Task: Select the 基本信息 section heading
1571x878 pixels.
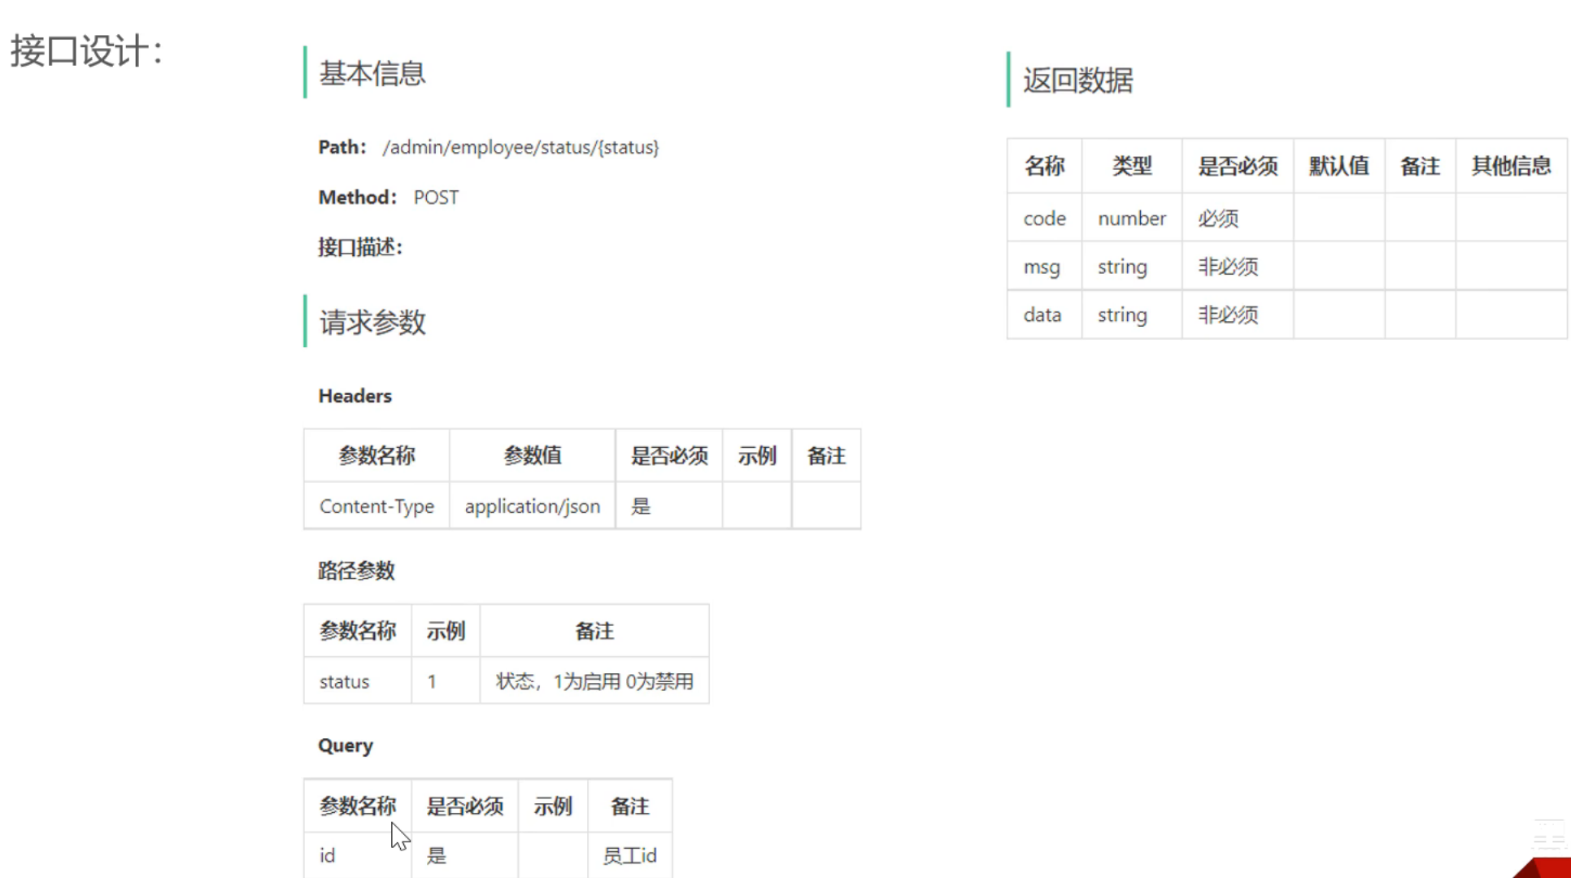Action: (372, 73)
